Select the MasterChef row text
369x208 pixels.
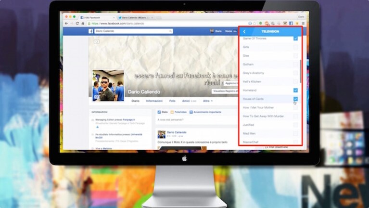[250, 142]
